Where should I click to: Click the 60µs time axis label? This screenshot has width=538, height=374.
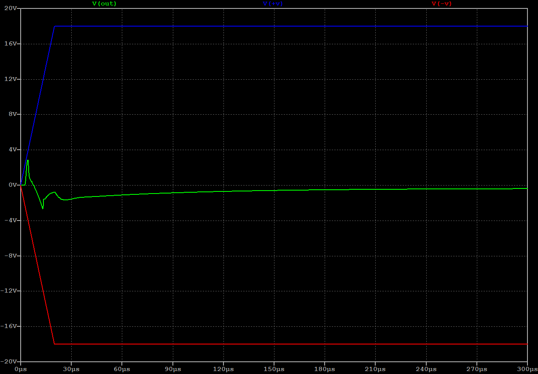click(x=122, y=369)
